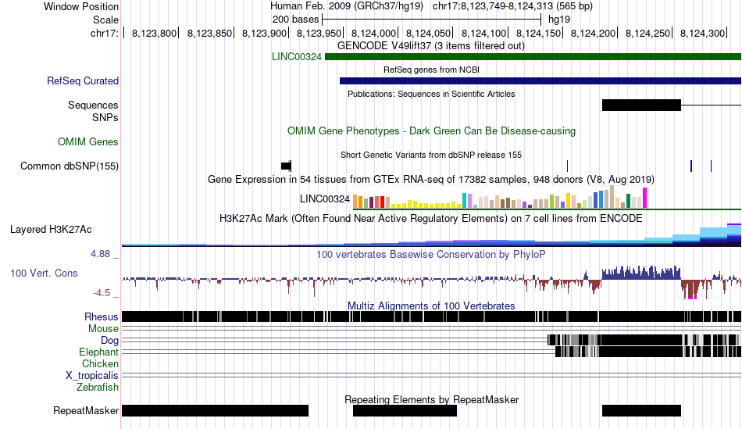This screenshot has width=742, height=429.
Task: Click the Zebrafish species label
Action: [98, 388]
